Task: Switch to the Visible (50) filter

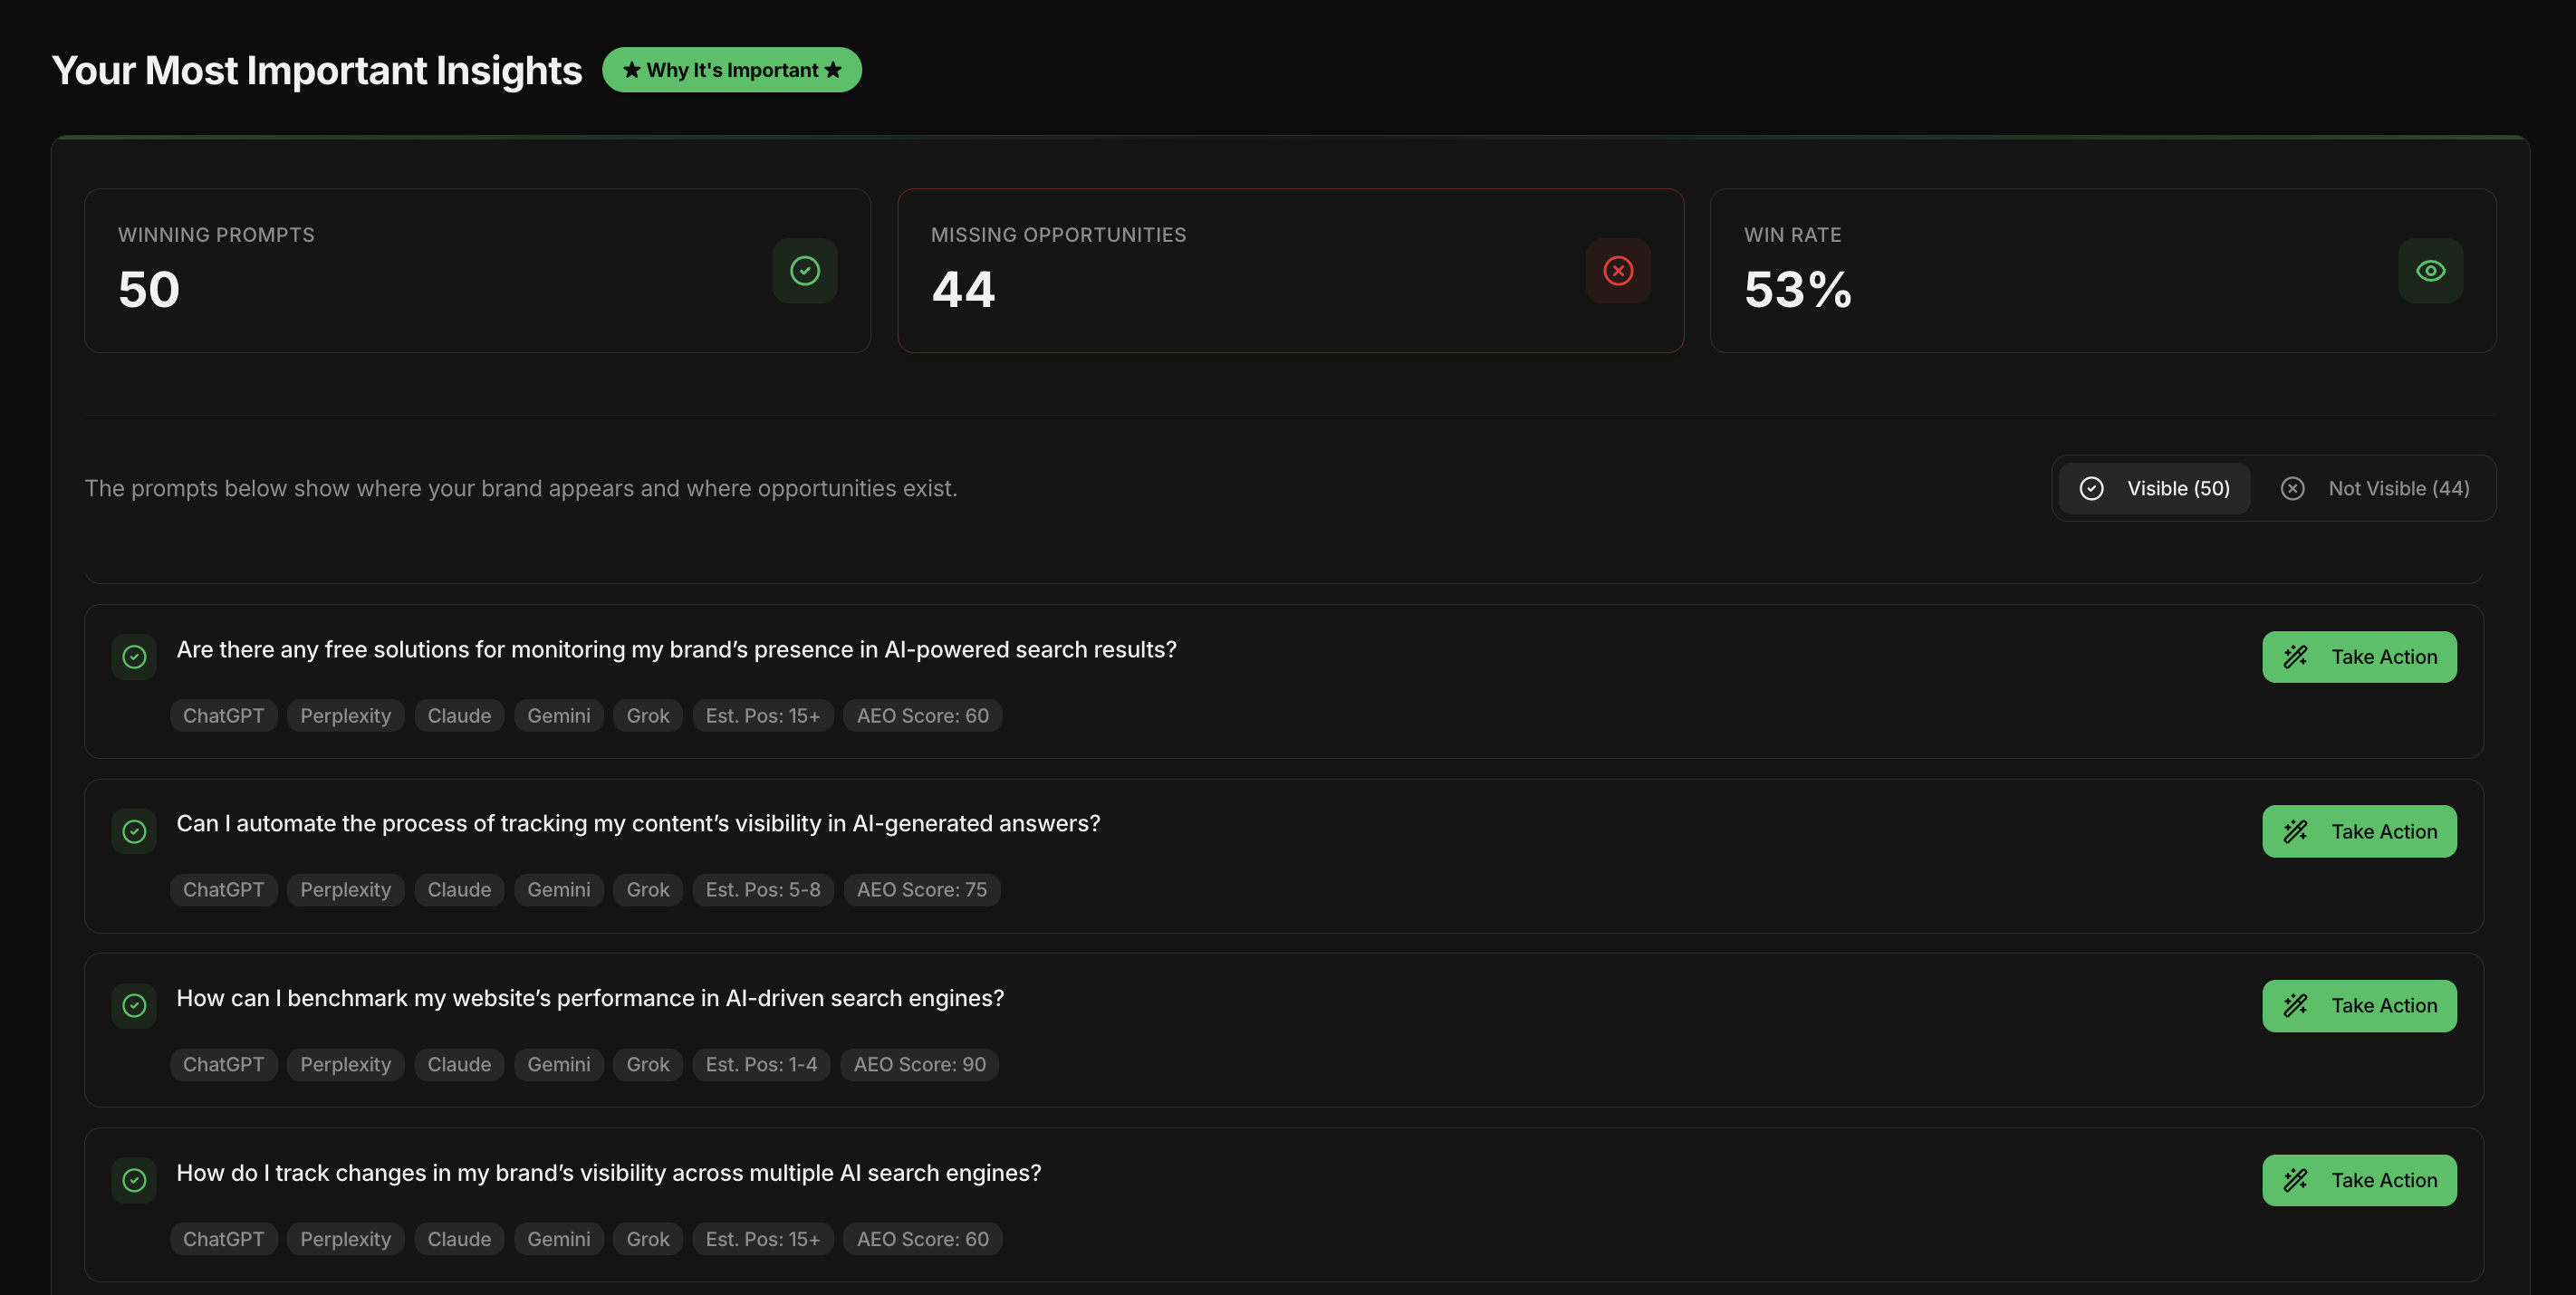Action: 2155,488
